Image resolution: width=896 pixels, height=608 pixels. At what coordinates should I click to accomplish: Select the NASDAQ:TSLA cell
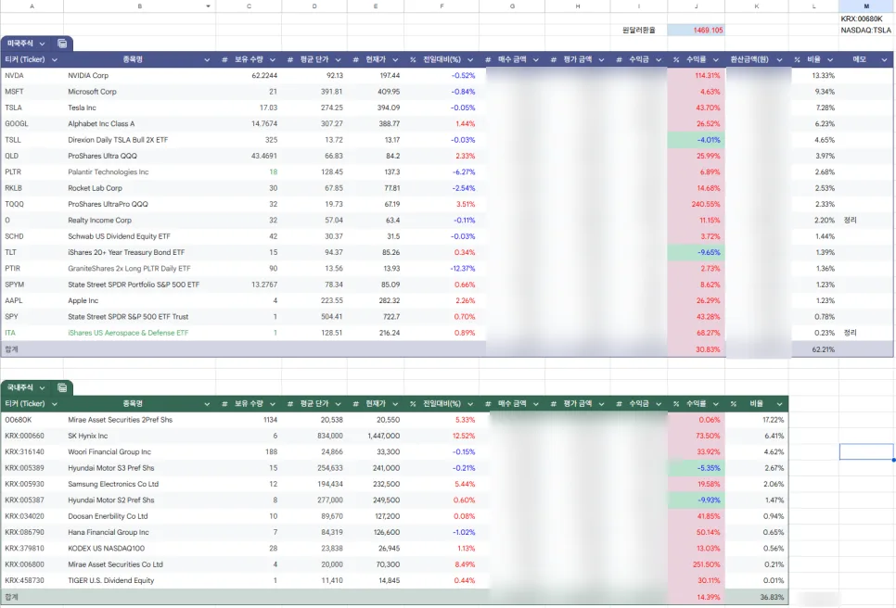coord(866,31)
